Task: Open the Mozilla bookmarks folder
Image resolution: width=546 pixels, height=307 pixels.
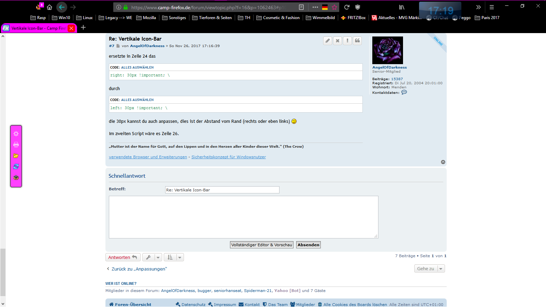Action: coord(146,18)
